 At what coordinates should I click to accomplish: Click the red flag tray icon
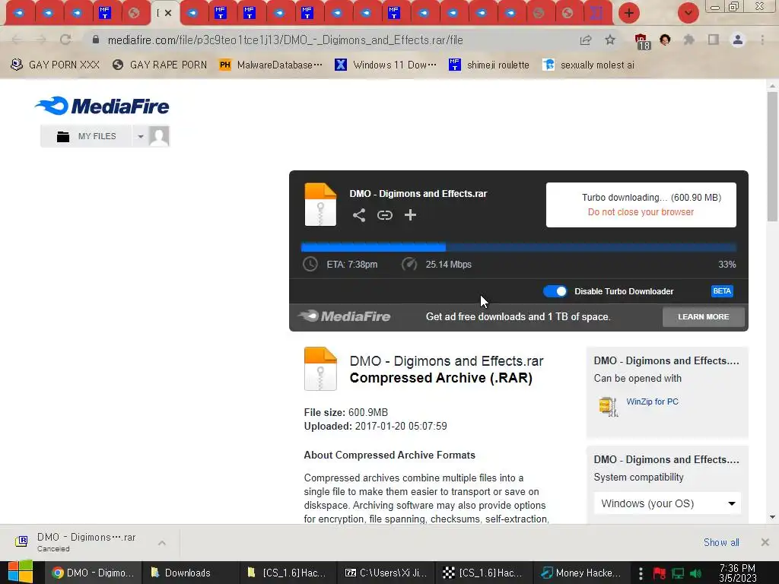(x=660, y=573)
